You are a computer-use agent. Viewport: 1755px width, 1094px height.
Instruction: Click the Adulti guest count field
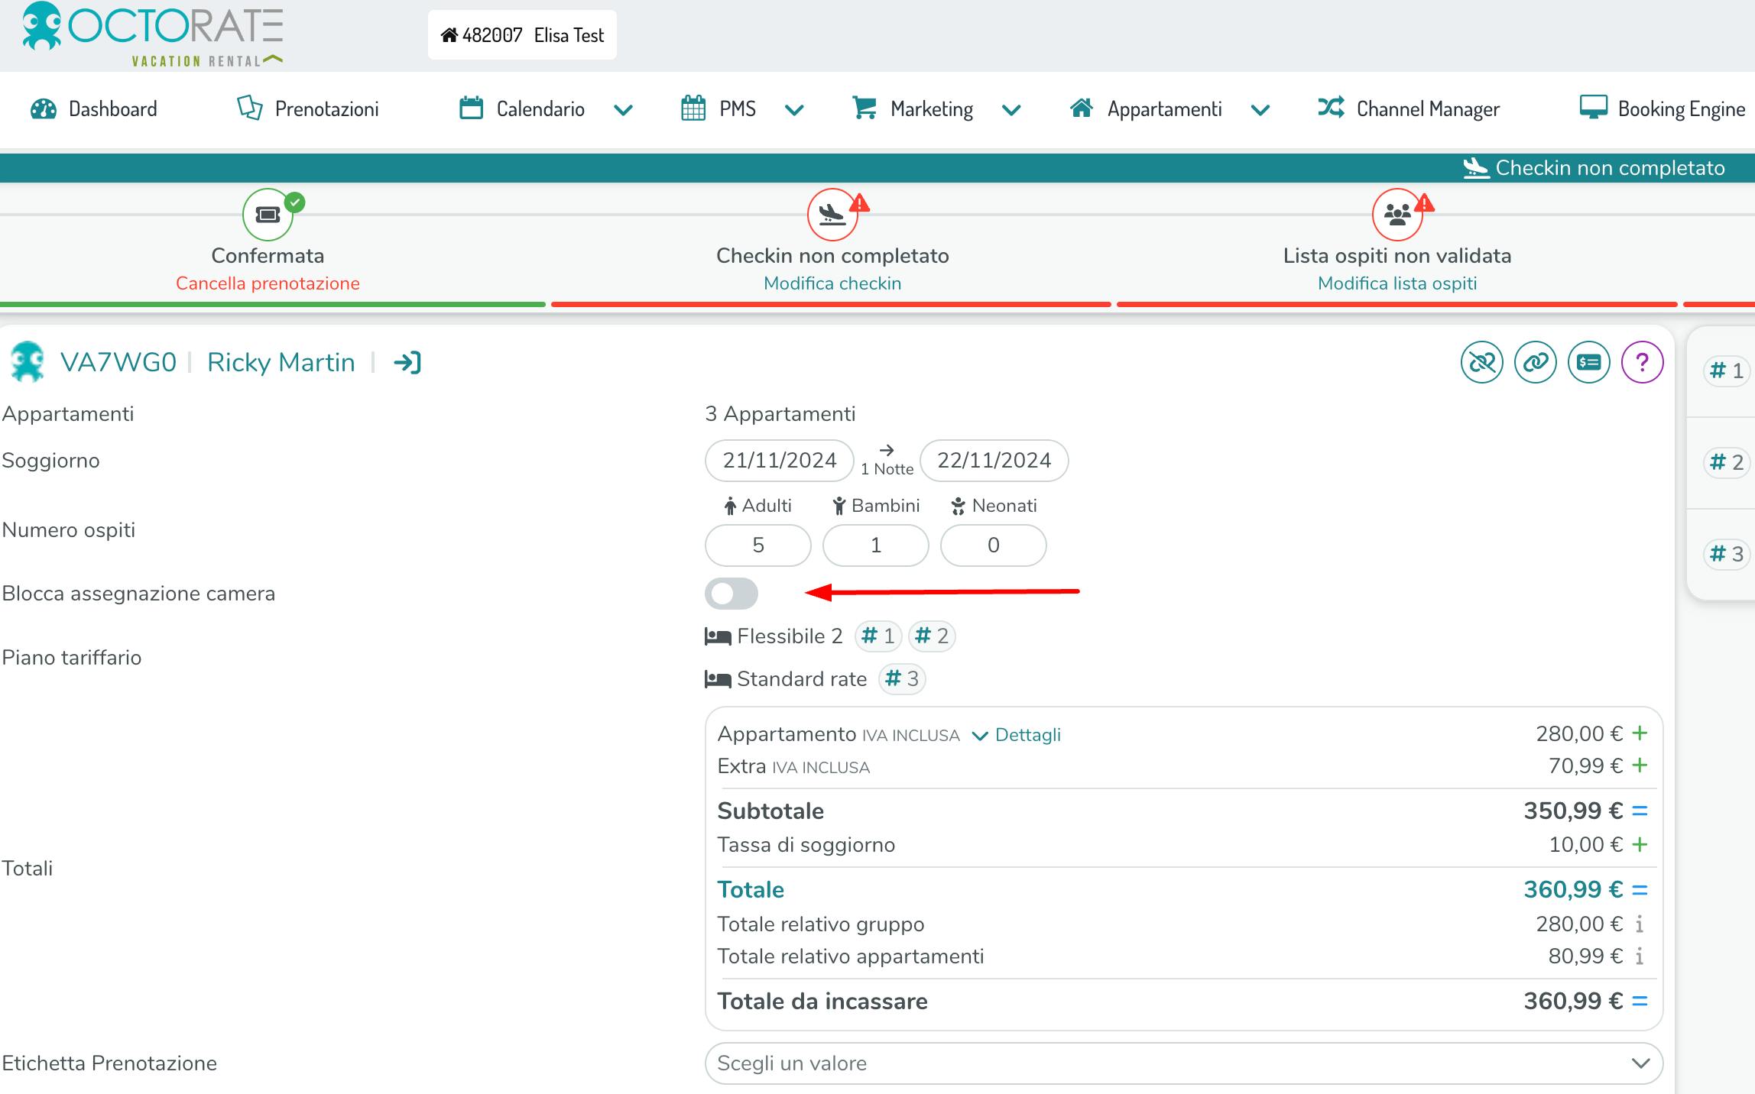coord(757,545)
